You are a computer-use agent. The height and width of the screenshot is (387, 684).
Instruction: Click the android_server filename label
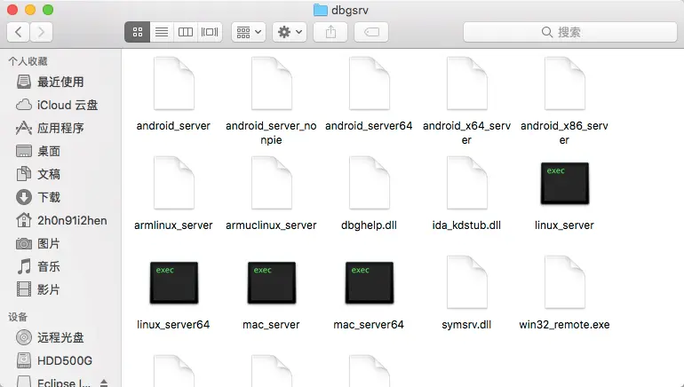(173, 126)
